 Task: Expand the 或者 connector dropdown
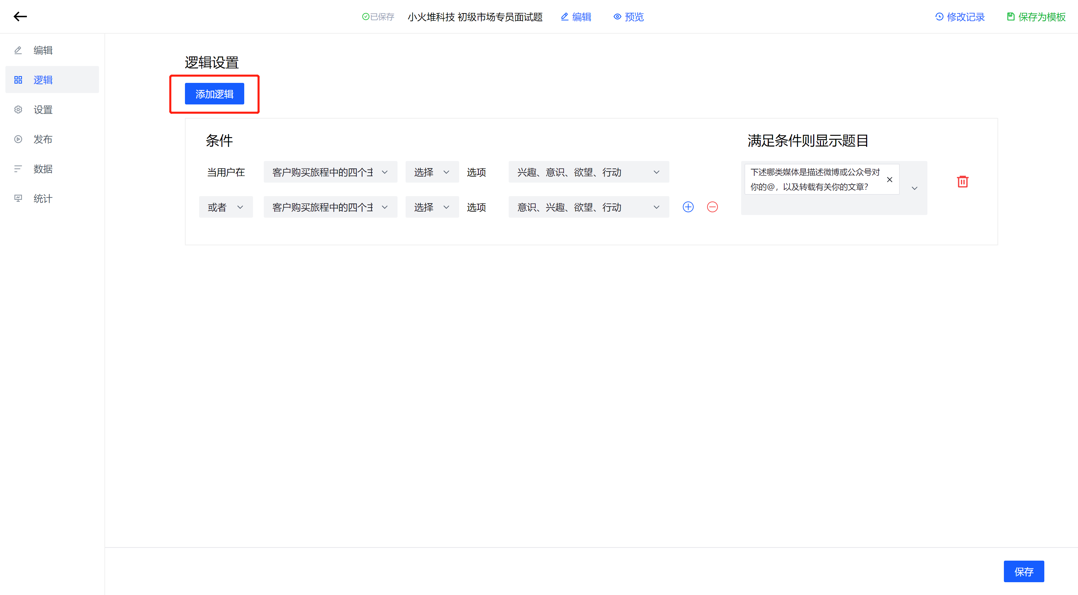click(x=226, y=207)
